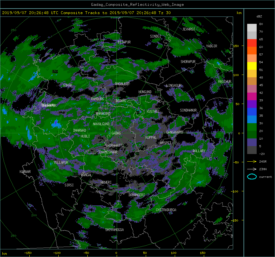Click the white 23MN arrow legend icon

click(x=252, y=169)
